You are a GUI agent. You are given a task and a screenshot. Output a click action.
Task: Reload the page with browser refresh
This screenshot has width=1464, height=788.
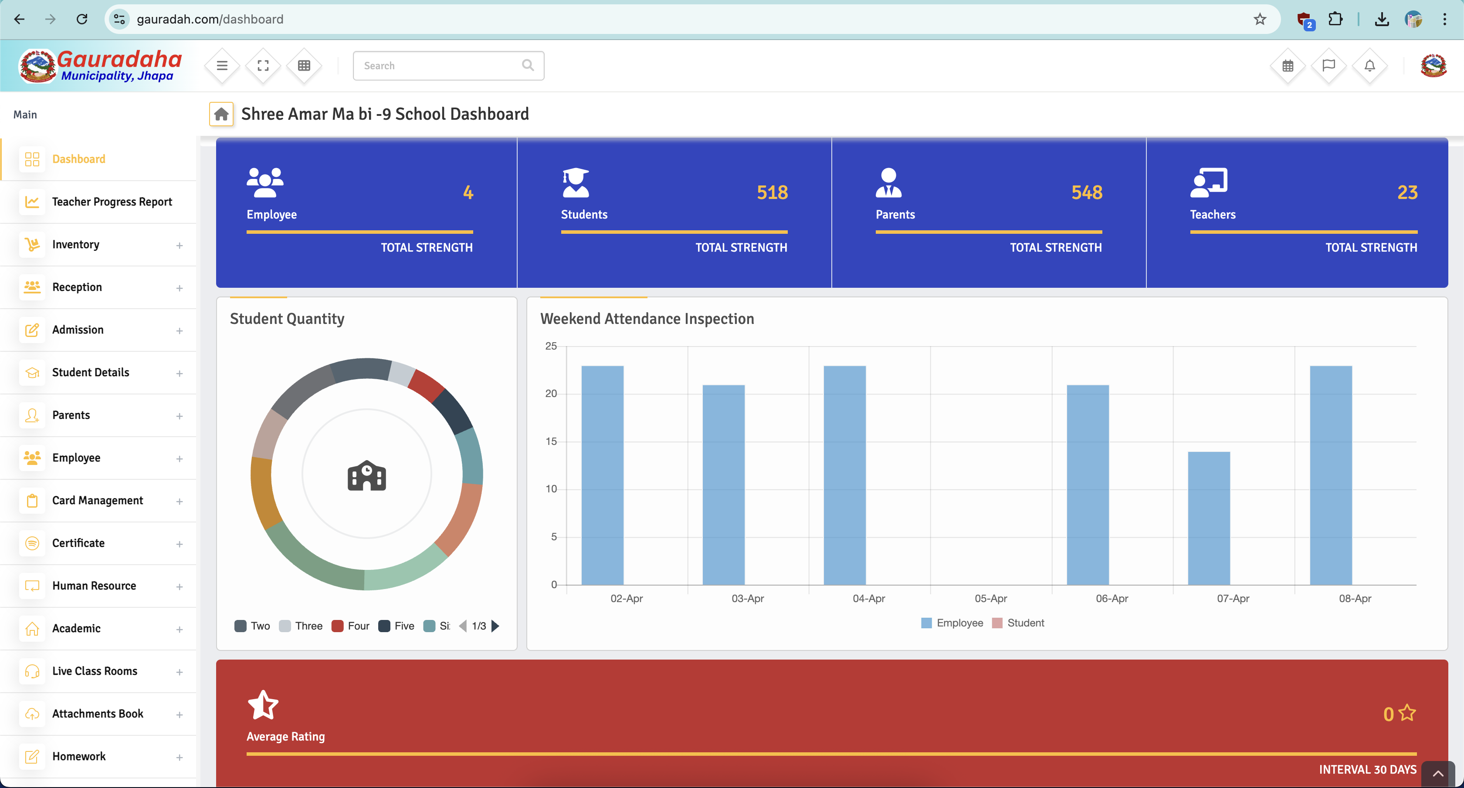[x=82, y=19]
